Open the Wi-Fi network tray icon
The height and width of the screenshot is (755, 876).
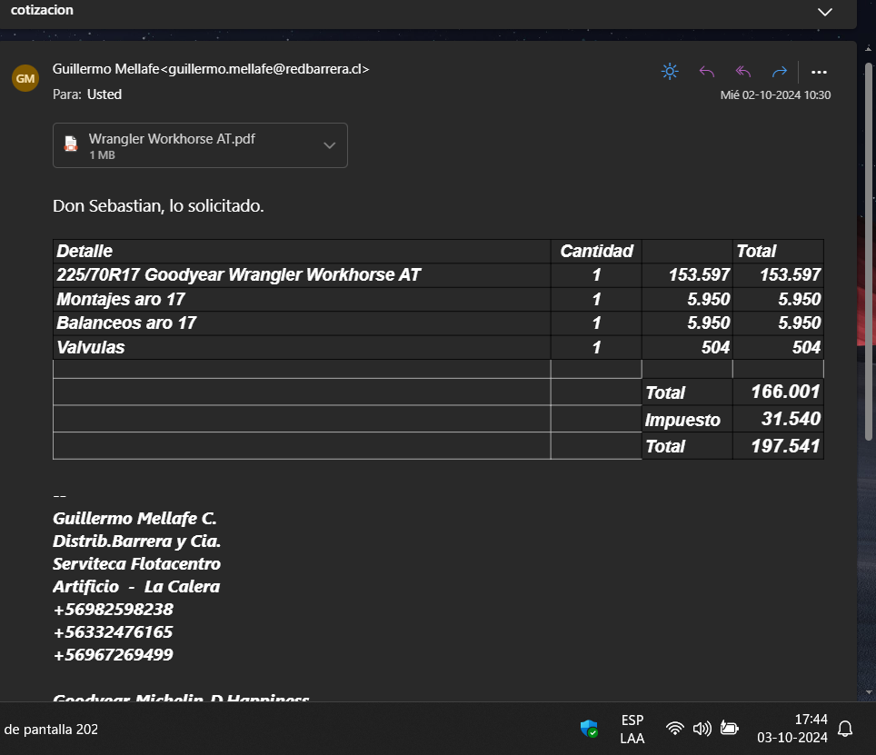point(675,728)
